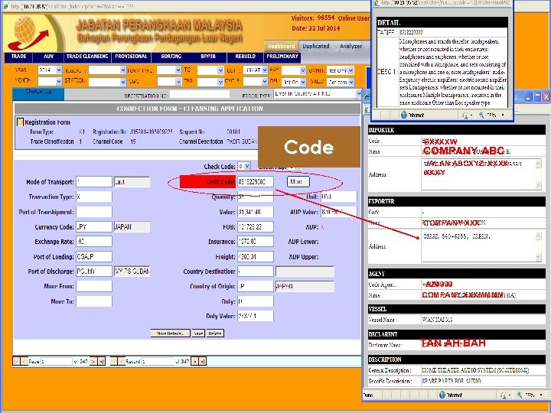
Task: Click the Registration Form icon
Action: point(20,122)
